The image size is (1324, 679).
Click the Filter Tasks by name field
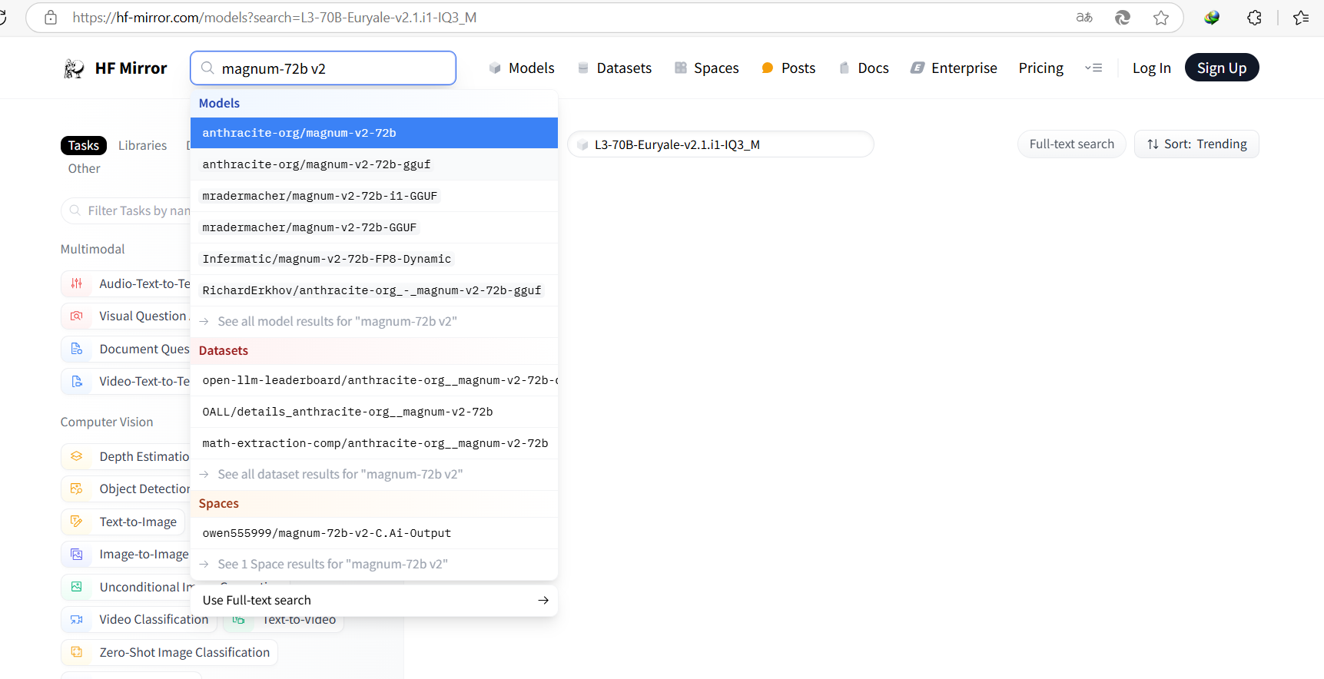[127, 210]
